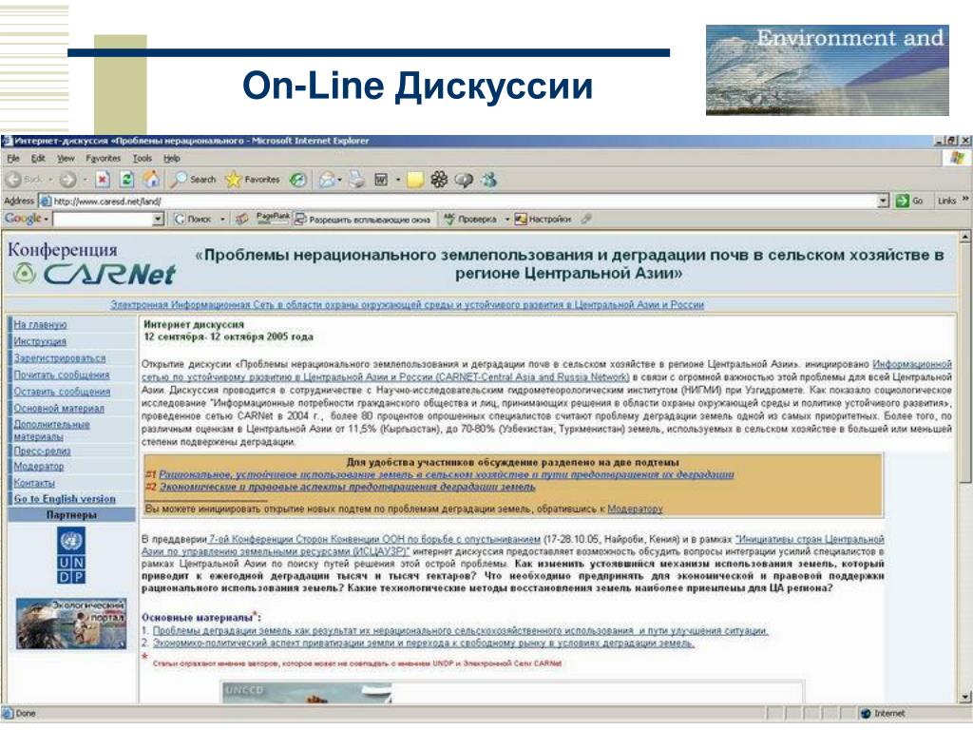The image size is (973, 730).
Task: Click Разрешить всплывающие окна popup button
Action: (362, 220)
